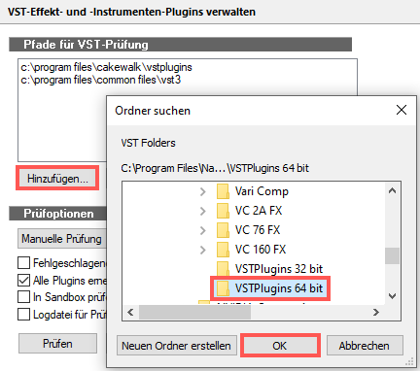Screen dimensions: 420x371
Task: Select the c:\program files\common files\vst3 path
Action: pyautogui.click(x=101, y=80)
